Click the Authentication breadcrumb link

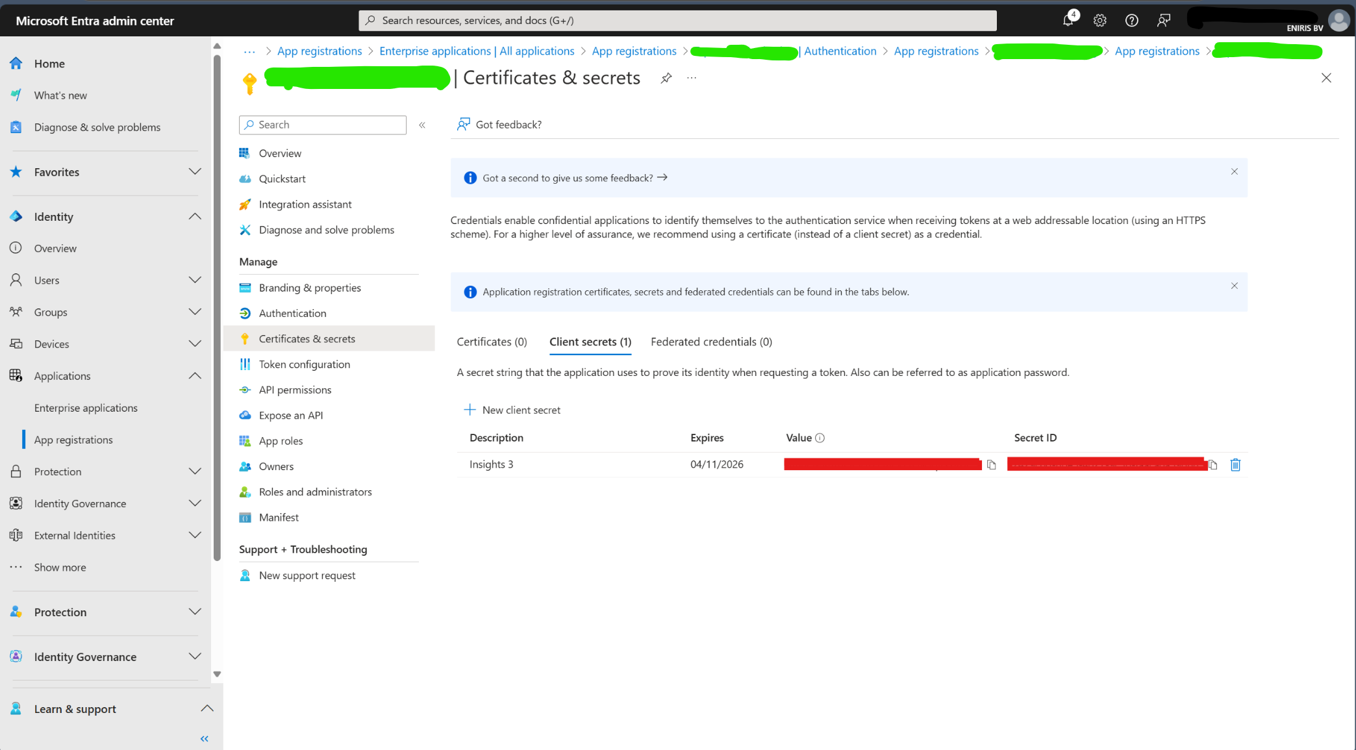840,51
